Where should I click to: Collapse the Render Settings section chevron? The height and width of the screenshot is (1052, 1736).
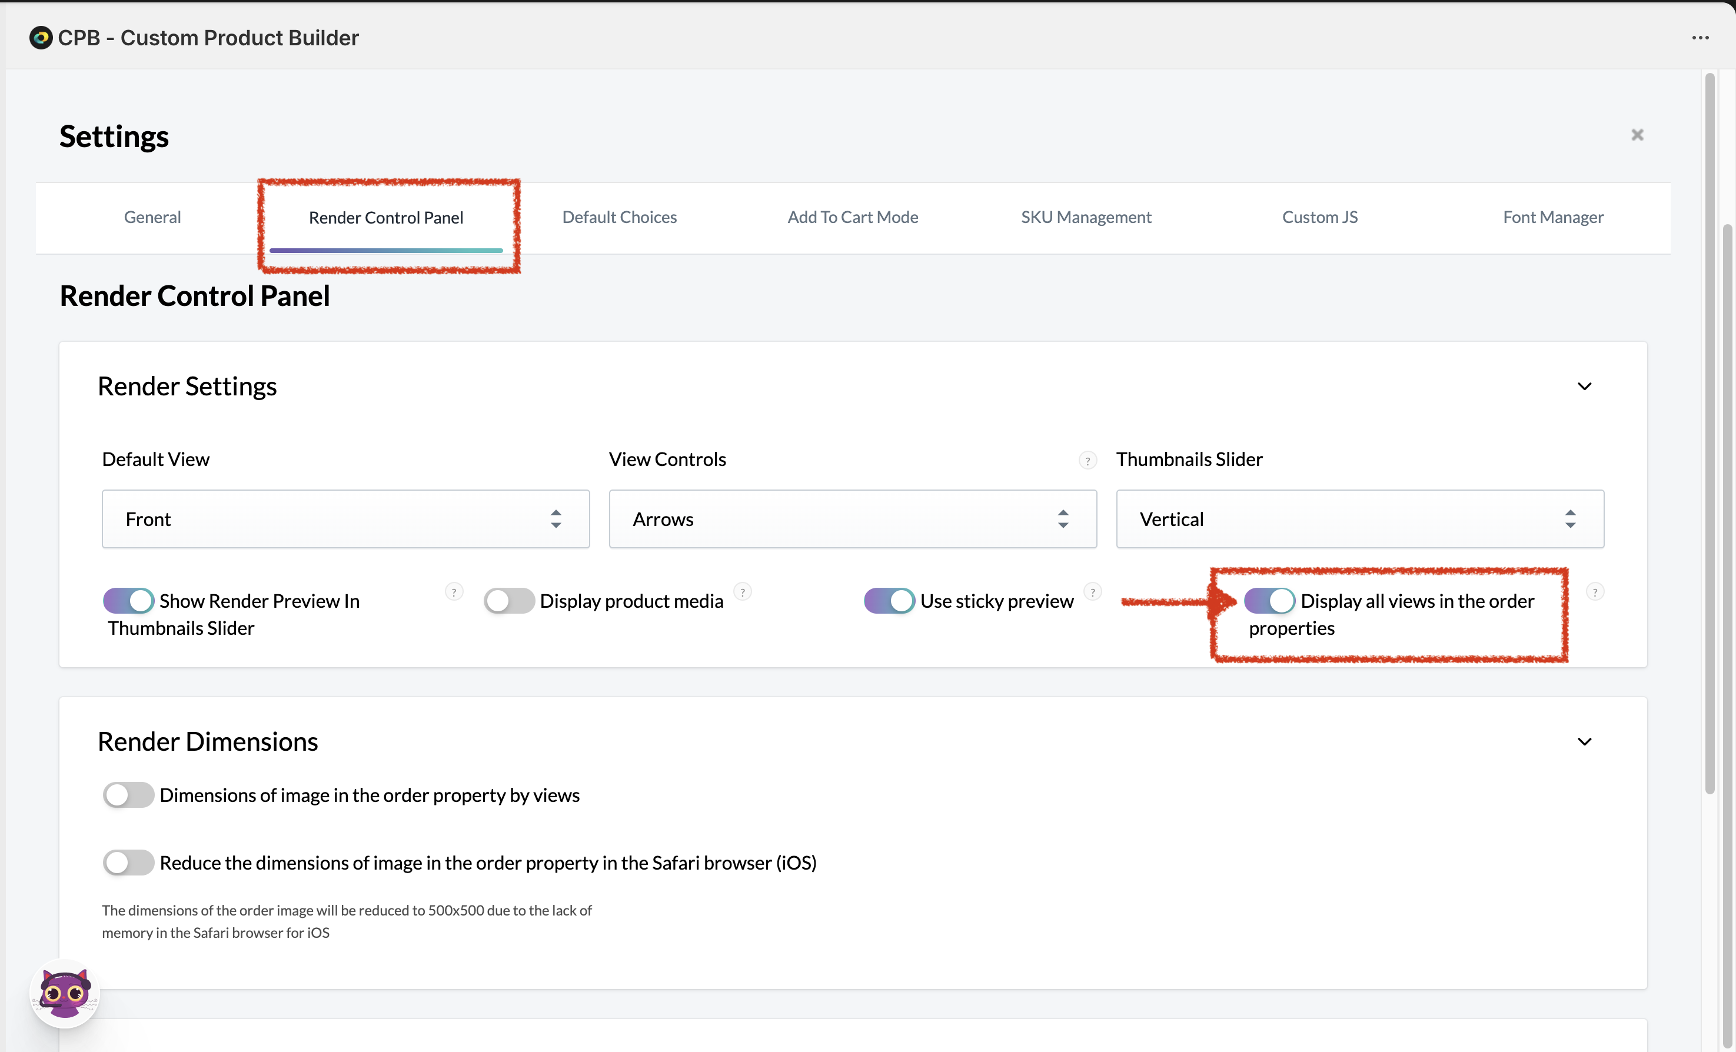click(x=1585, y=386)
